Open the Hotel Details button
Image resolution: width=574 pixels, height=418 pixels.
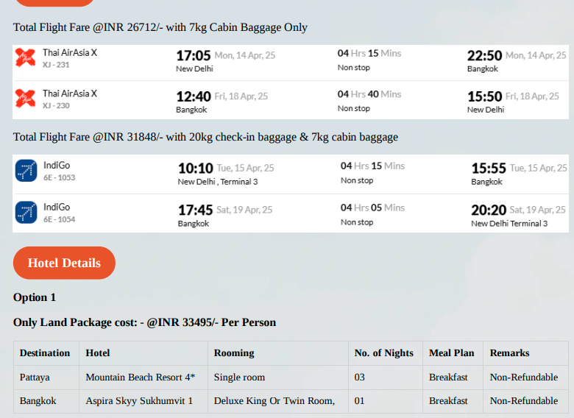point(64,263)
